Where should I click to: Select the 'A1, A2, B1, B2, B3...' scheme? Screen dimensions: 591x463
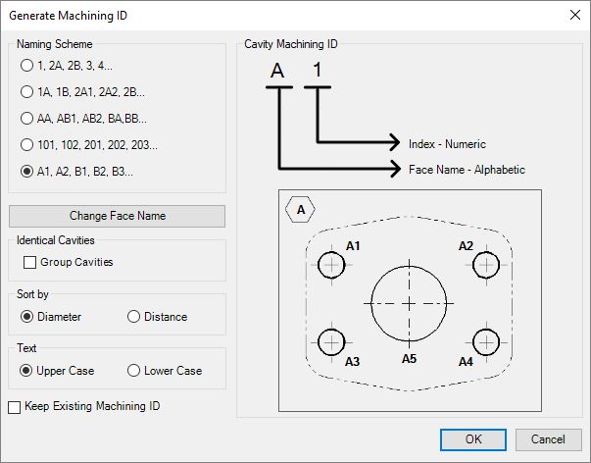click(26, 172)
